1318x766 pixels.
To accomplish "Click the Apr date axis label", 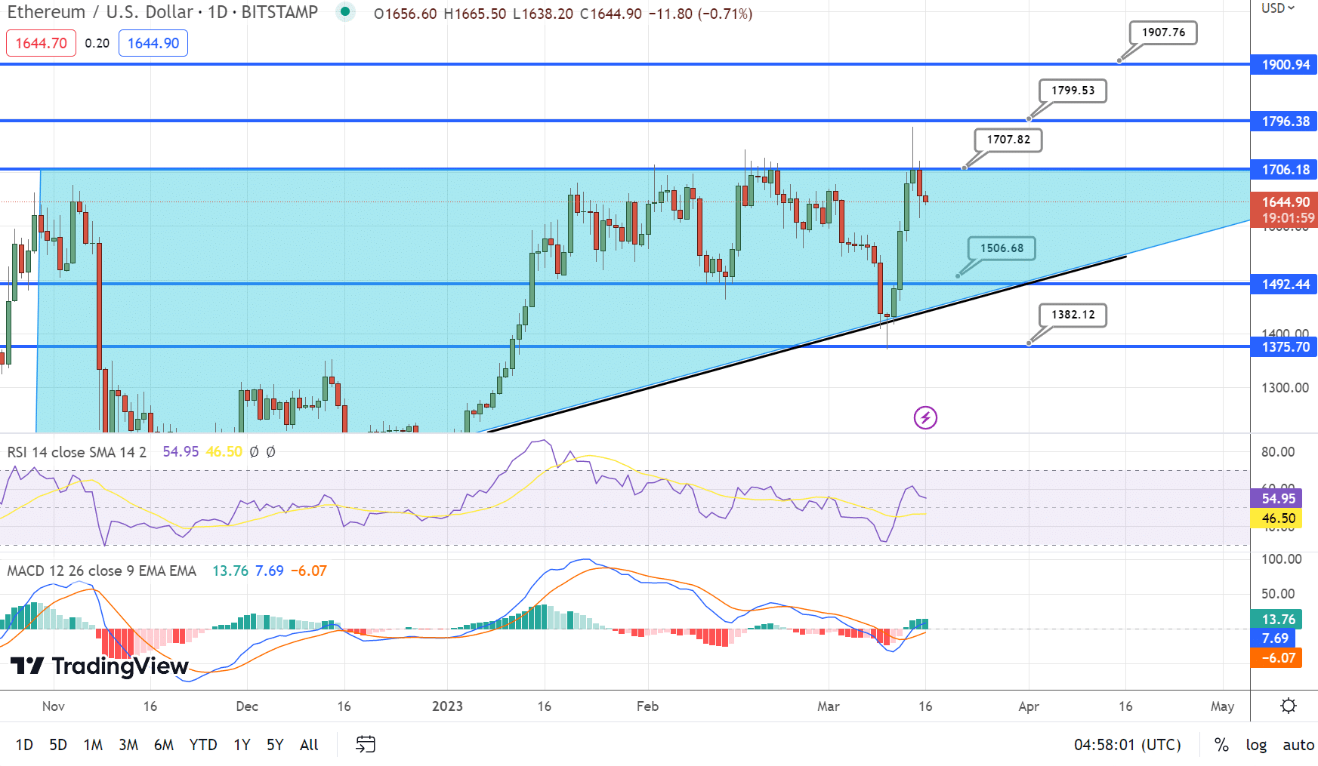I will coord(1029,706).
